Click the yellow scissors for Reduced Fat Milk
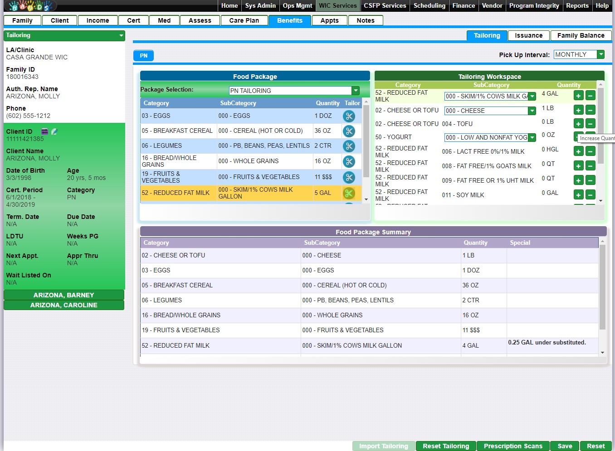Viewport: 615px width, 451px height. pos(348,193)
